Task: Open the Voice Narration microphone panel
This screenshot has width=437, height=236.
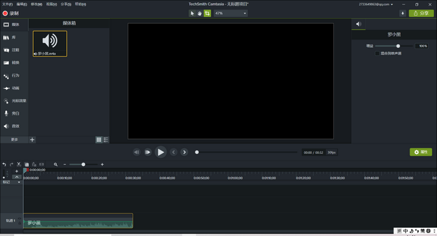Action: 14,113
